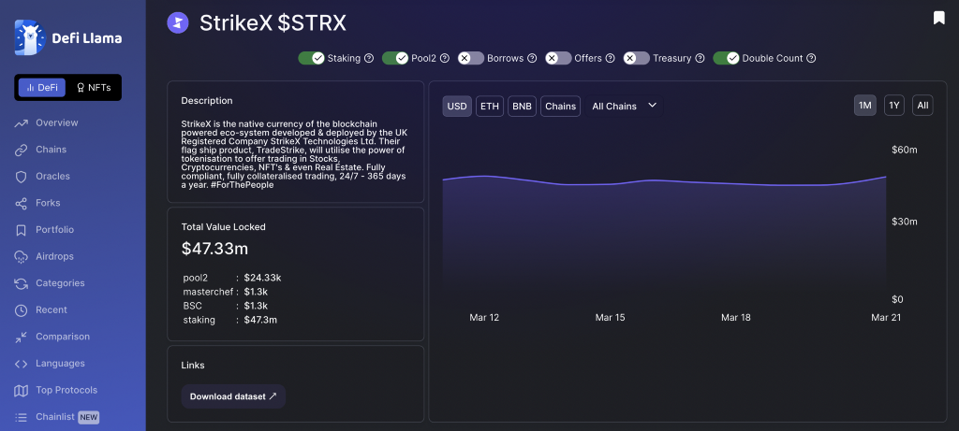Viewport: 959px width, 431px height.
Task: Enable the Borrows toggle
Action: (471, 58)
